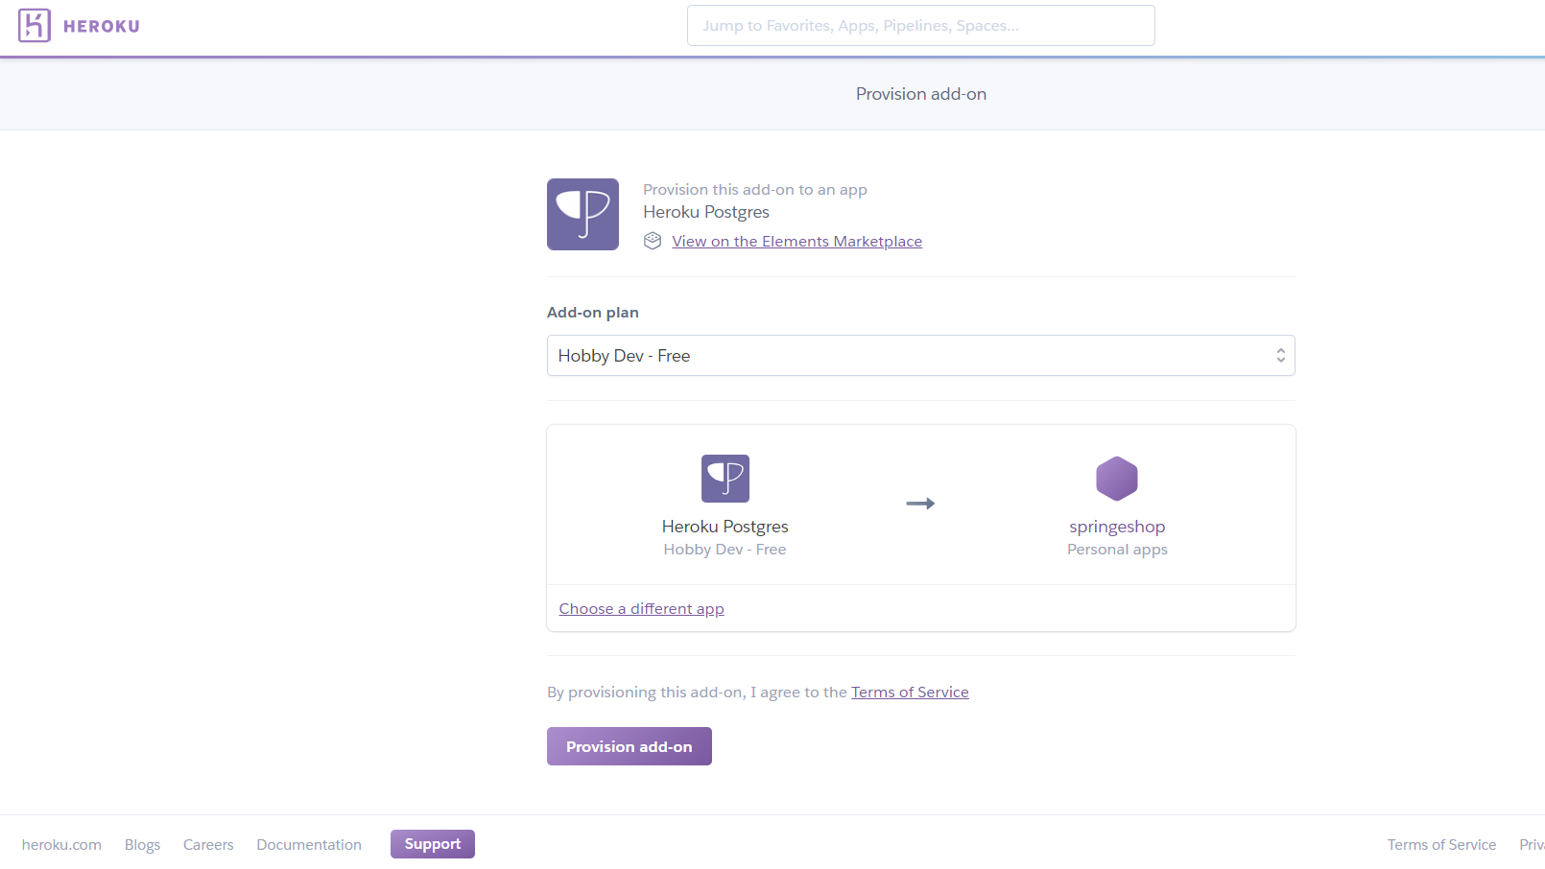Click the HEROKU wordmark text
This screenshot has width=1545, height=869.
click(x=102, y=27)
